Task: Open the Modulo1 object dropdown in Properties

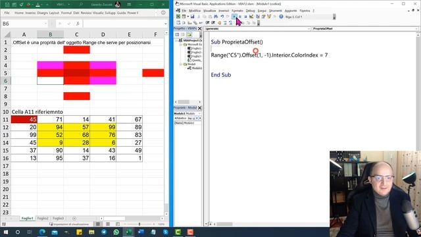Action: [x=199, y=113]
